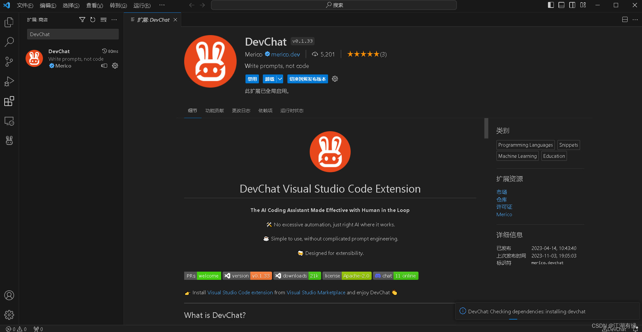The image size is (642, 332).
Task: Click the ports forwarded status indicator
Action: point(38,329)
